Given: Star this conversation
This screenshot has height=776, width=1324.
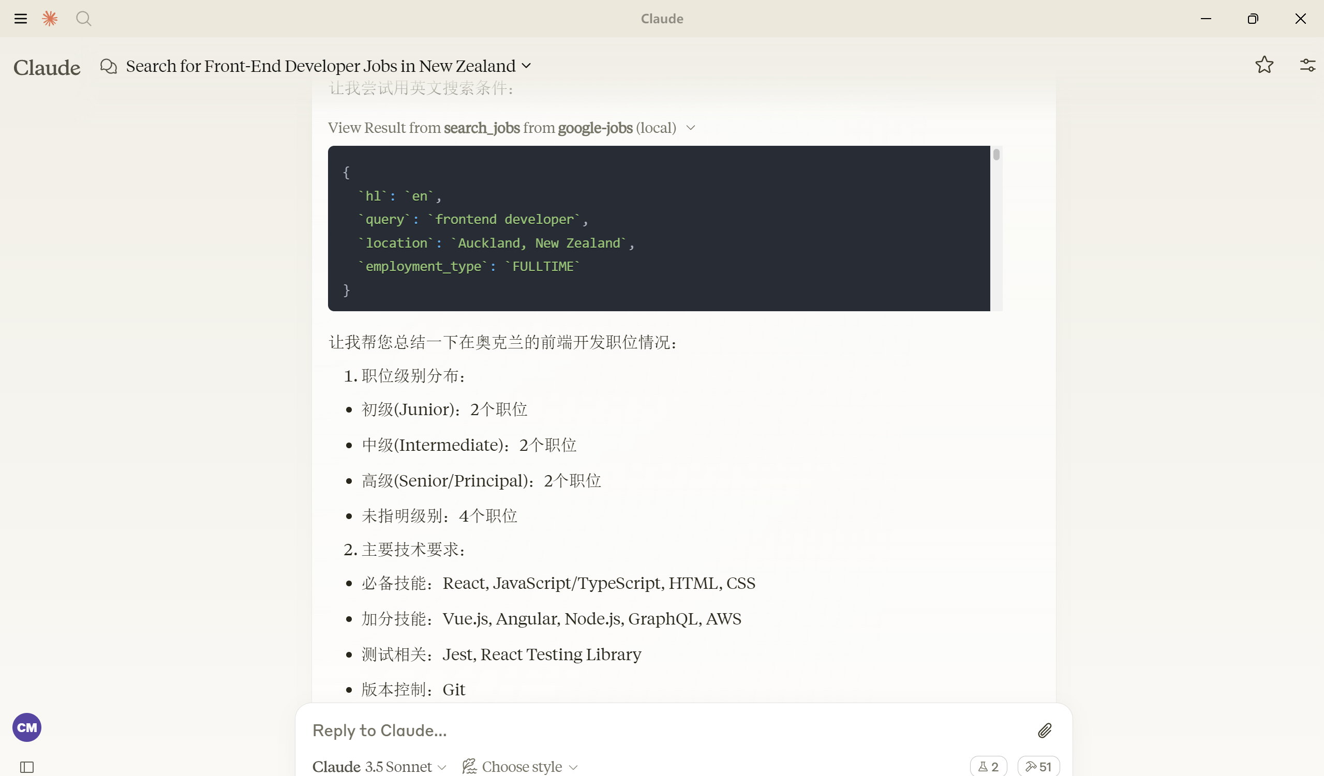Looking at the screenshot, I should pos(1264,65).
